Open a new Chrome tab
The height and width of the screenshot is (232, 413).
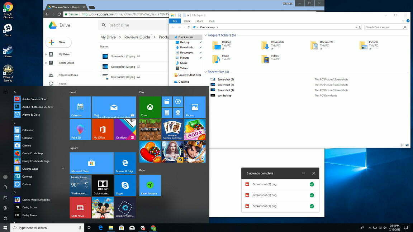point(92,8)
